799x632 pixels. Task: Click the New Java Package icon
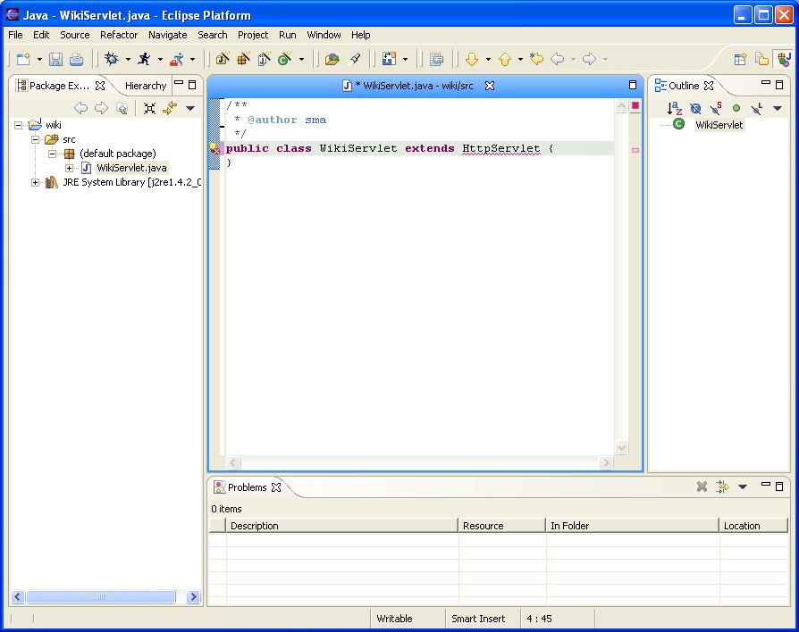(242, 60)
